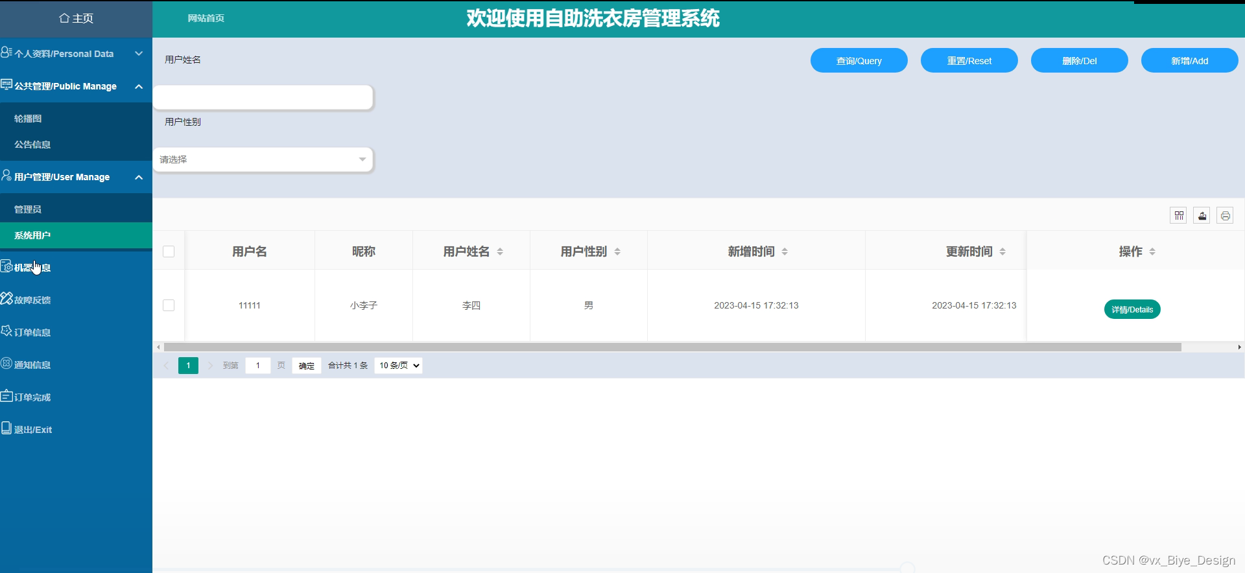Image resolution: width=1245 pixels, height=573 pixels.
Task: Open 订单完成 menu item
Action: pos(76,397)
